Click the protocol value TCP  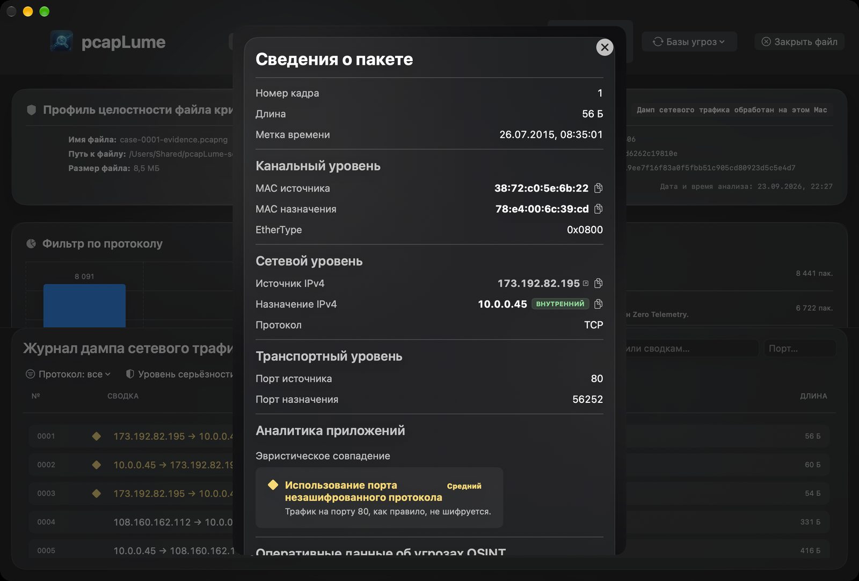[x=593, y=325]
